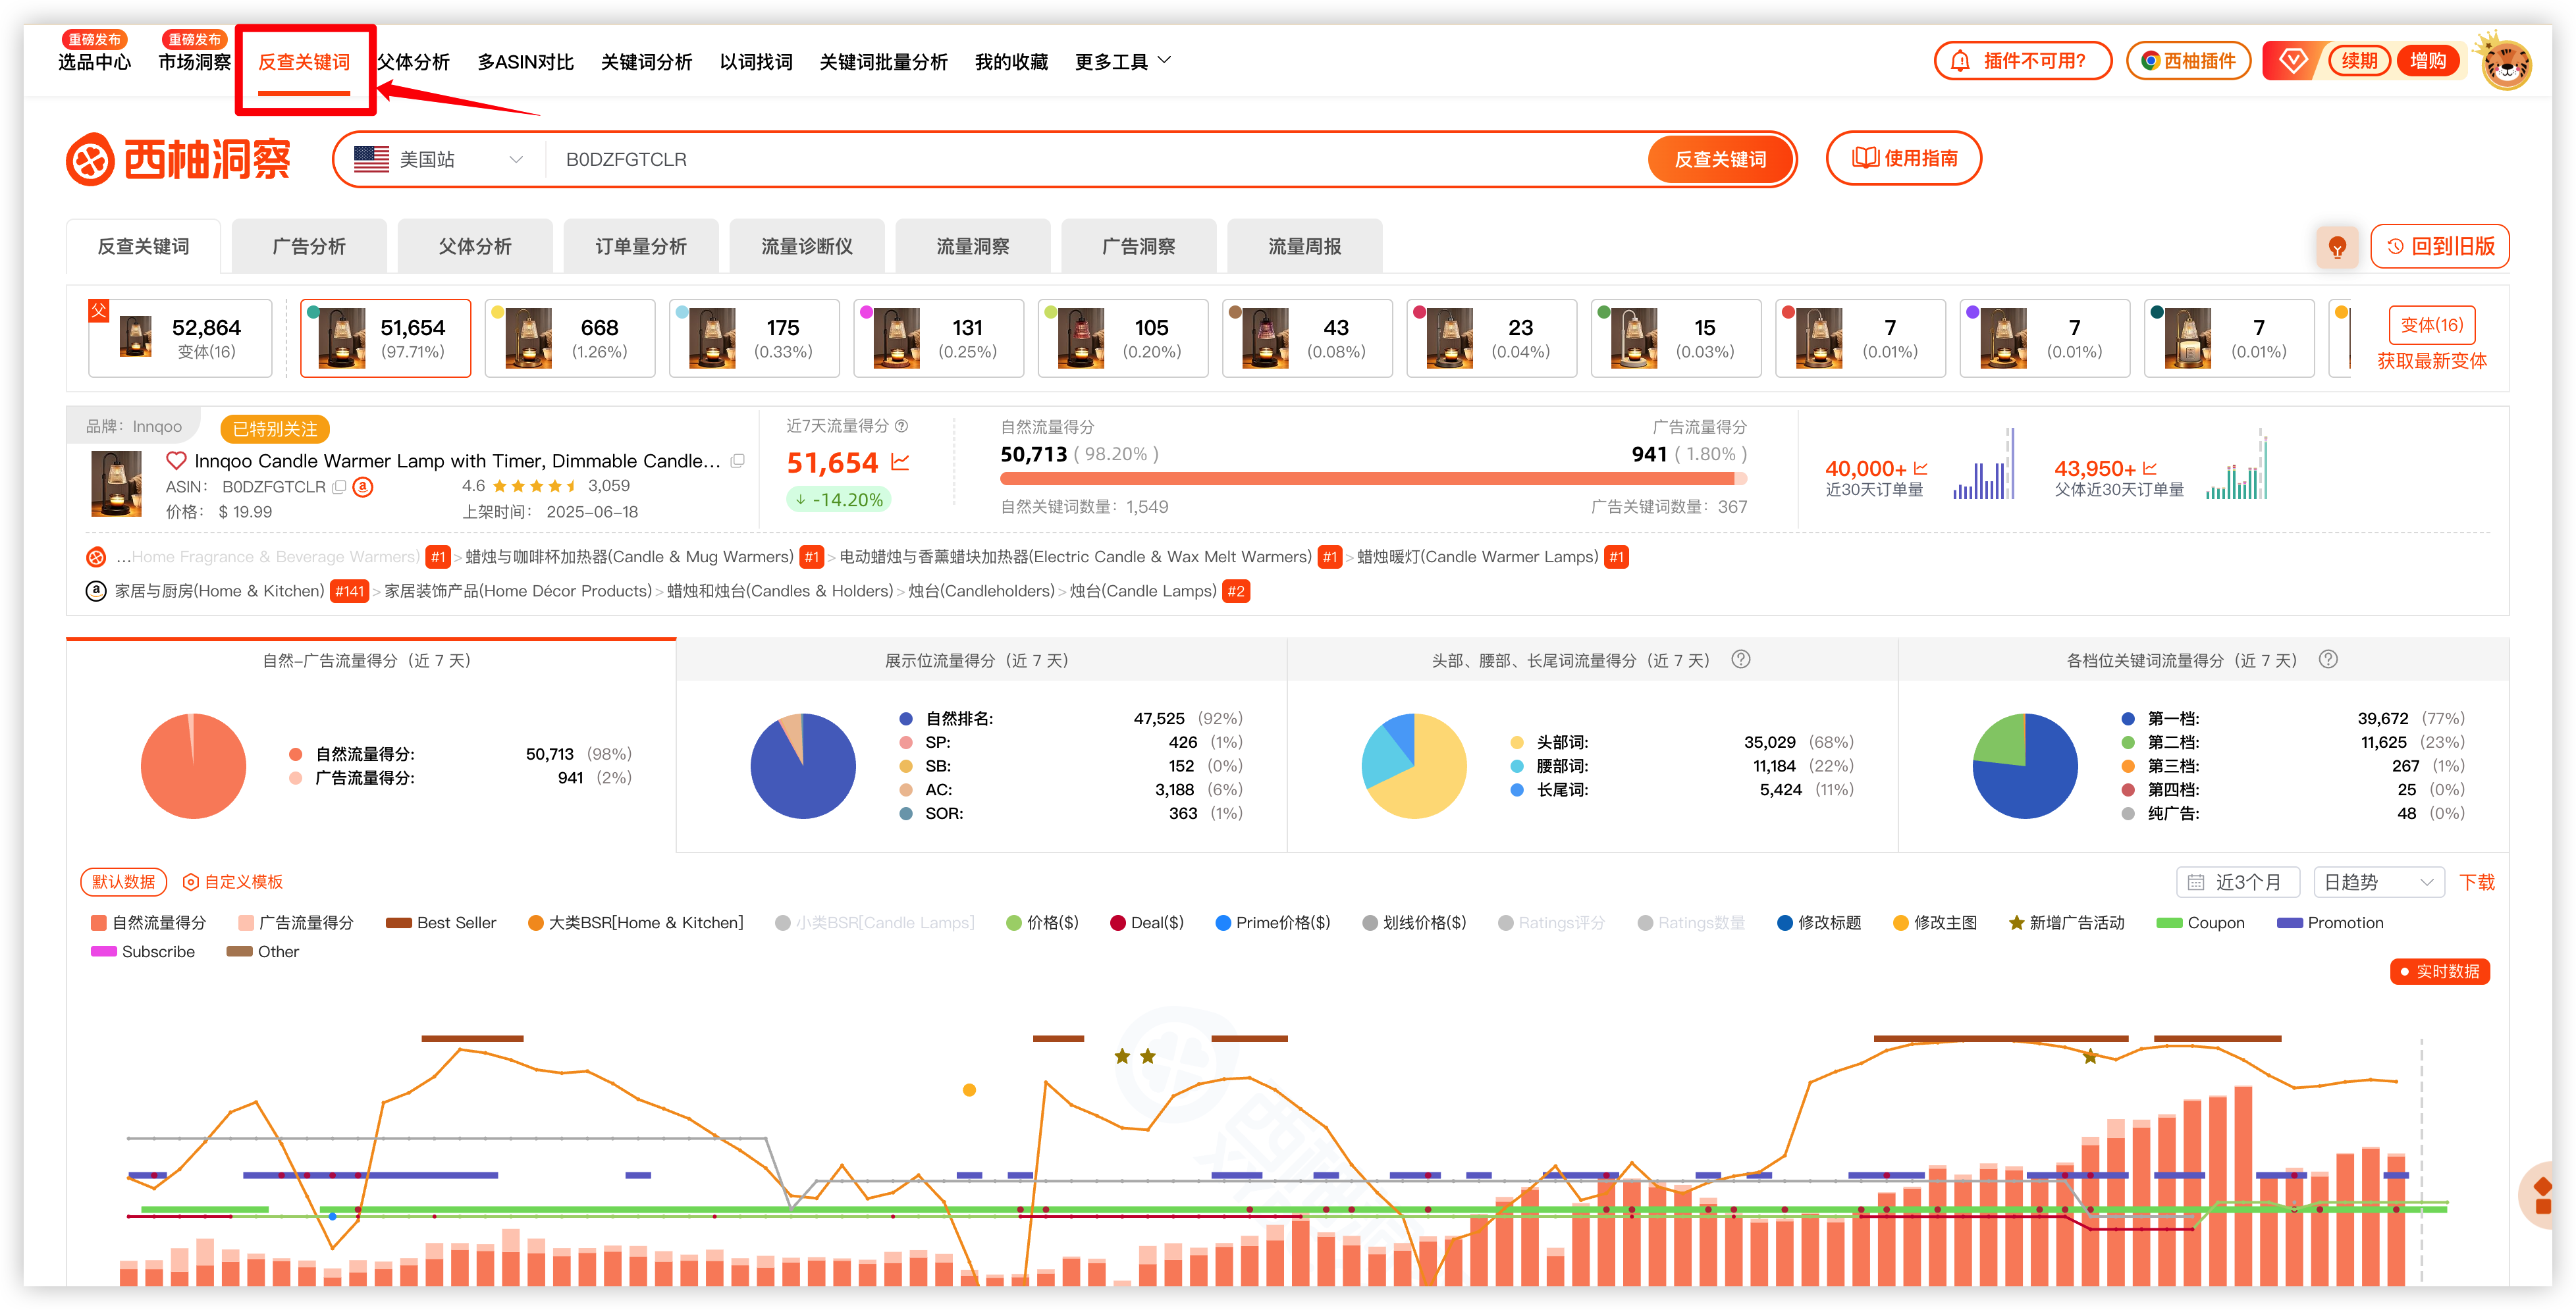The height and width of the screenshot is (1310, 2576).
Task: Click the natural vs ad traffic progress bar
Action: click(1373, 479)
